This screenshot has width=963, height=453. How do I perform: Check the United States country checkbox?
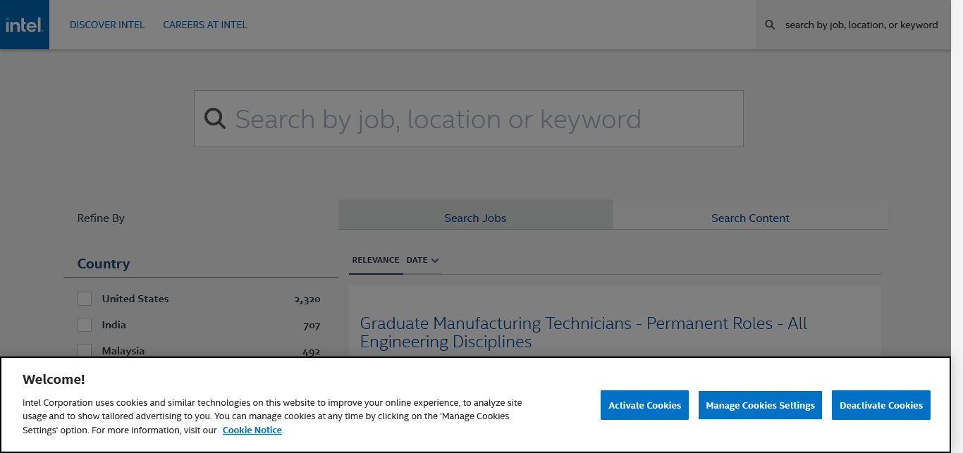tap(85, 299)
